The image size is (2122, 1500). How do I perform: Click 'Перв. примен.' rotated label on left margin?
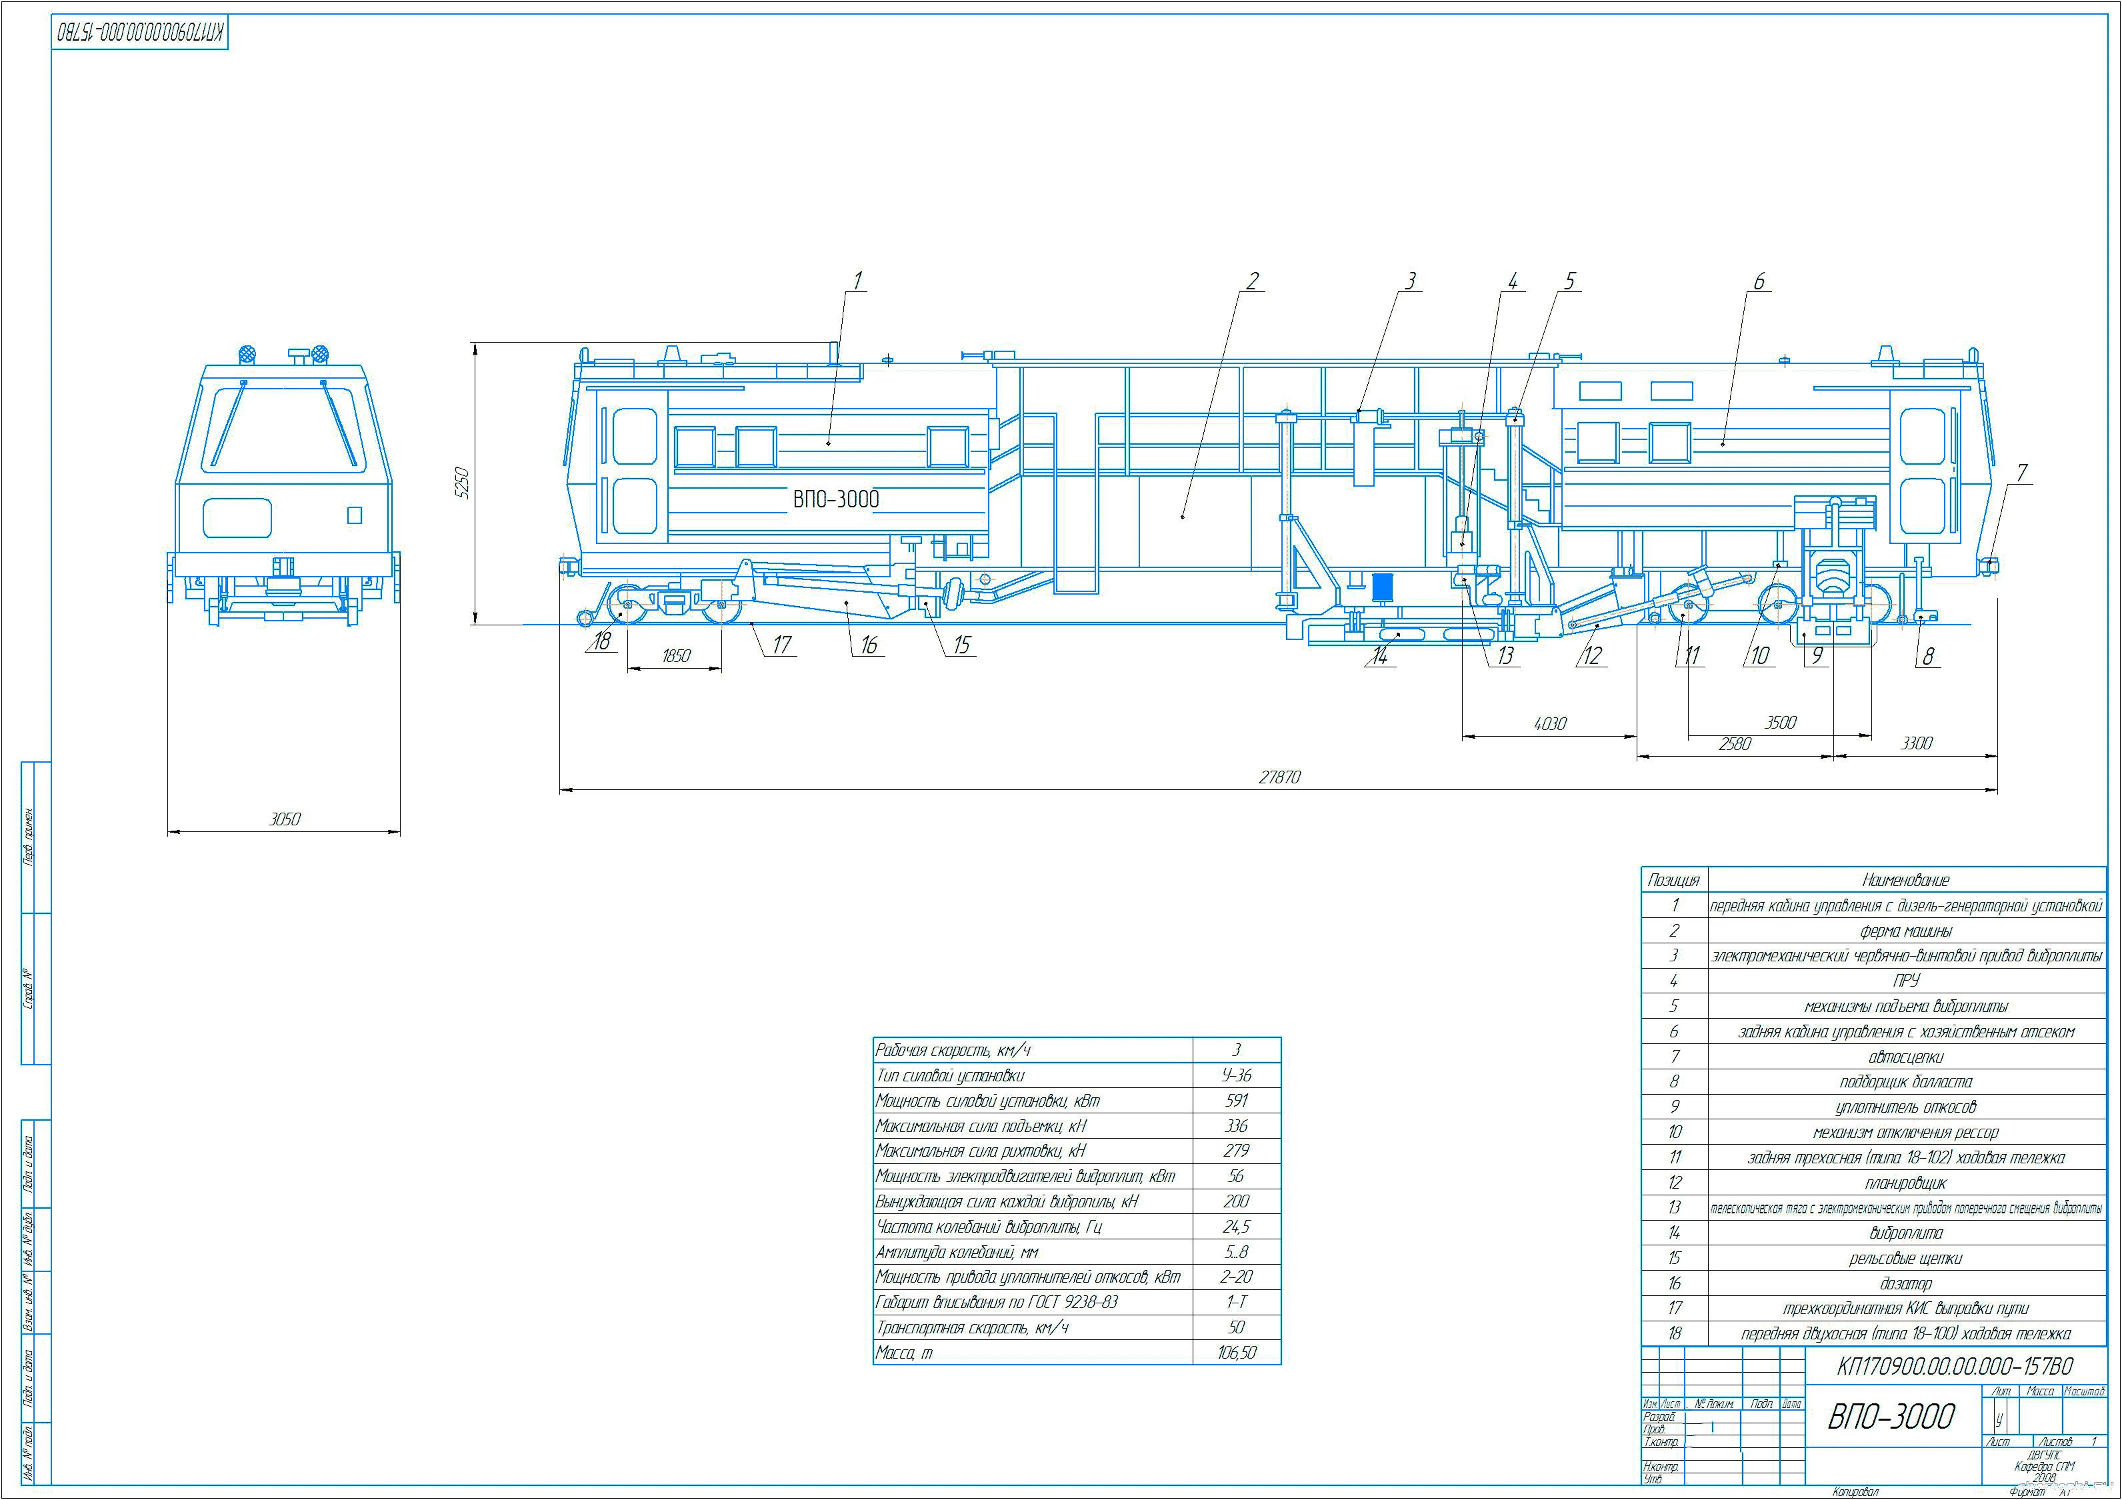click(29, 837)
